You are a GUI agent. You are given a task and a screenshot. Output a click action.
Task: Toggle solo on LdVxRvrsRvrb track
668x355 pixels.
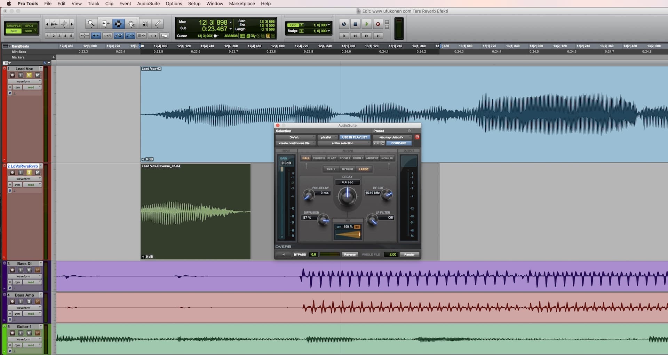(x=29, y=172)
